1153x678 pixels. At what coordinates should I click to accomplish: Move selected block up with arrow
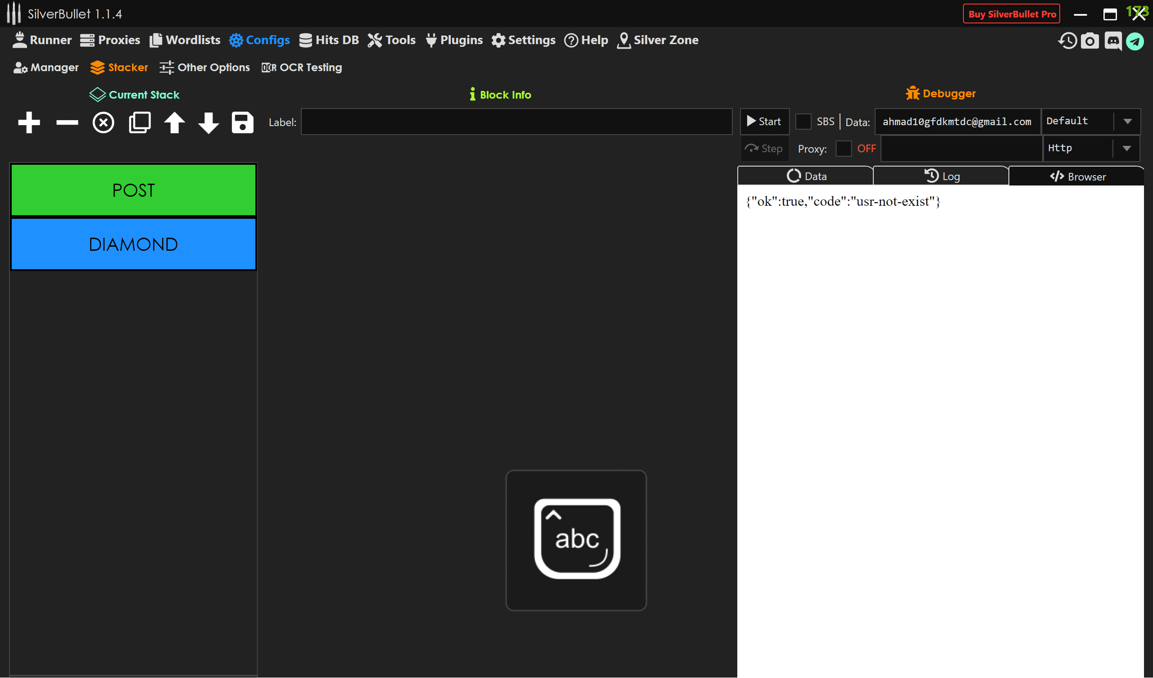pyautogui.click(x=174, y=122)
